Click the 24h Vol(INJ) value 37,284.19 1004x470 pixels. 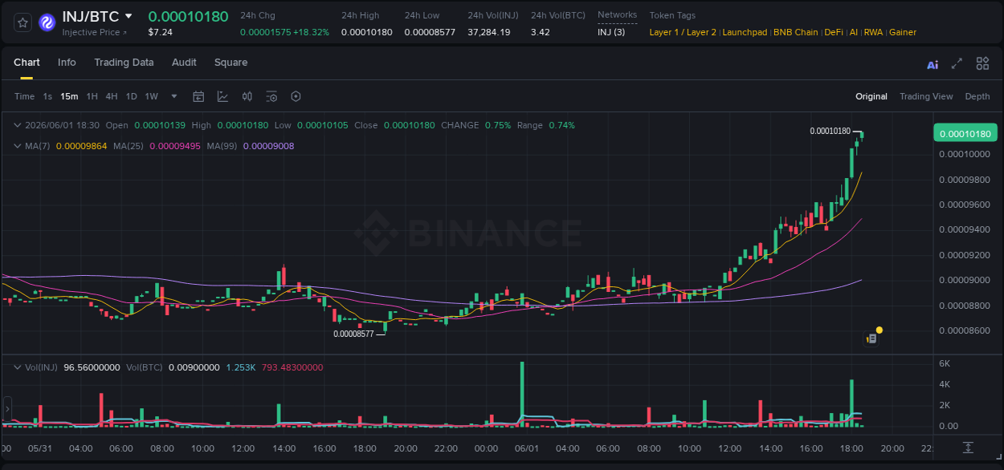tap(489, 32)
